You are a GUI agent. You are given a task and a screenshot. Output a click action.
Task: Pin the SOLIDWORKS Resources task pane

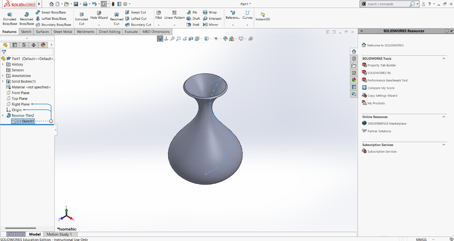451,31
